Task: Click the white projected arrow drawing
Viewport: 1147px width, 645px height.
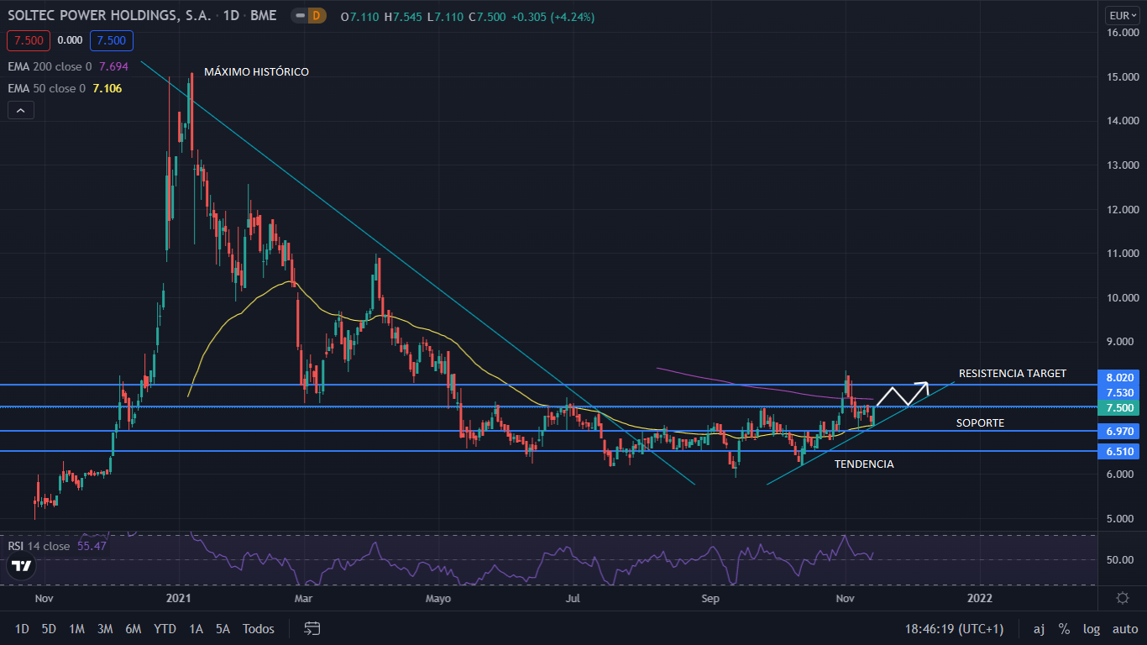Action: click(x=903, y=394)
